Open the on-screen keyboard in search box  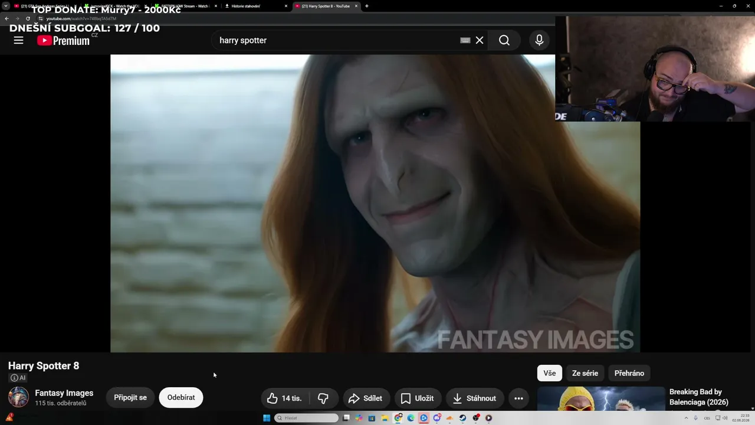tap(465, 40)
